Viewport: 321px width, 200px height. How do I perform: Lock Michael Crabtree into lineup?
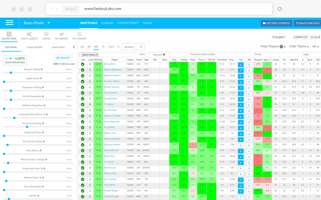coord(90,75)
